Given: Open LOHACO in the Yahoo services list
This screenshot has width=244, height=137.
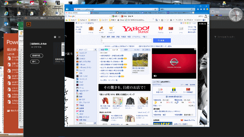Looking at the screenshot, I should coord(82,59).
